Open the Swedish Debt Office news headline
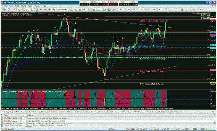The height and width of the screenshot is (131, 217). 45,121
